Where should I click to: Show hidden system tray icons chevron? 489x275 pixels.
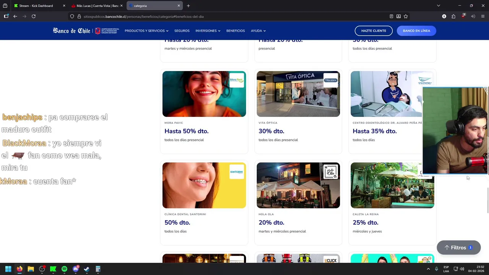click(428, 269)
